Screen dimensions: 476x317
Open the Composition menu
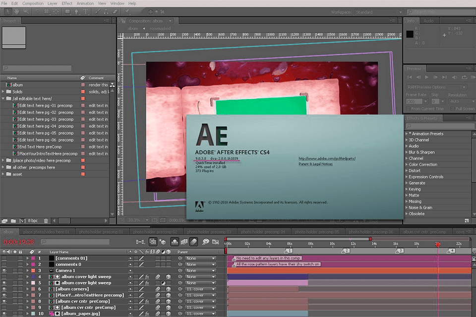coord(33,3)
